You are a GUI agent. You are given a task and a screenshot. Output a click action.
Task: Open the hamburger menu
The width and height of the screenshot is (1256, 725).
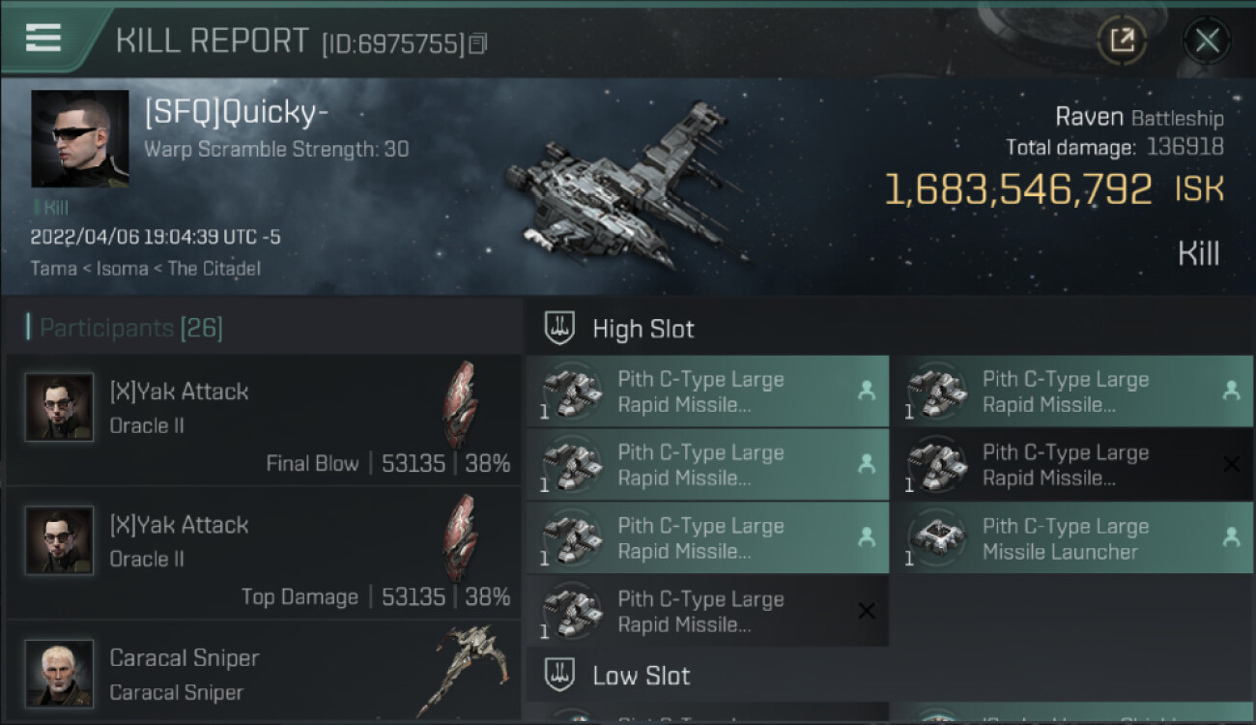coord(43,38)
